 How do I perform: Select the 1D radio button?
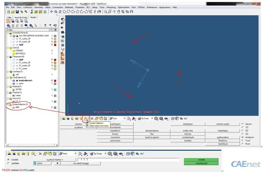tap(242, 127)
